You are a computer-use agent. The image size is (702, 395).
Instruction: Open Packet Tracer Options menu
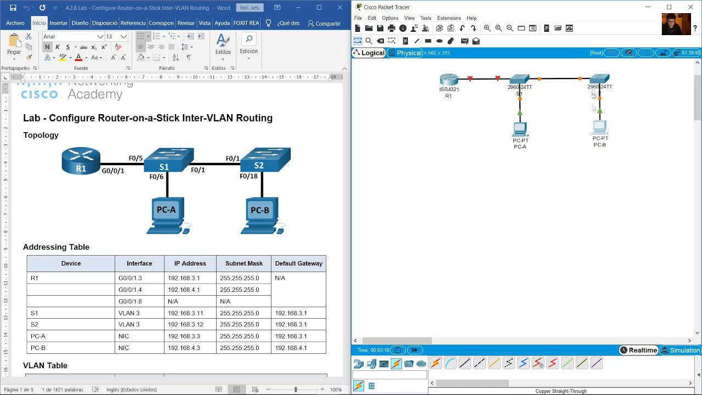390,18
